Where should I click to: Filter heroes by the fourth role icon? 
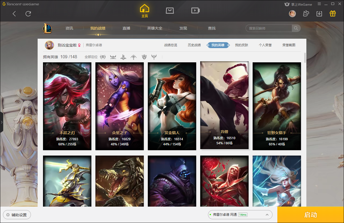point(134,57)
